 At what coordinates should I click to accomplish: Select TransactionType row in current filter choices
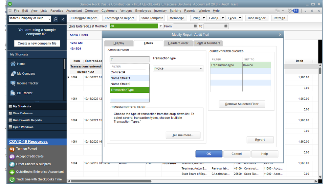241,65
